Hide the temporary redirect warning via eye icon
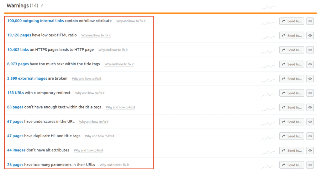Viewport: 321px width, 172px height. coord(310,93)
